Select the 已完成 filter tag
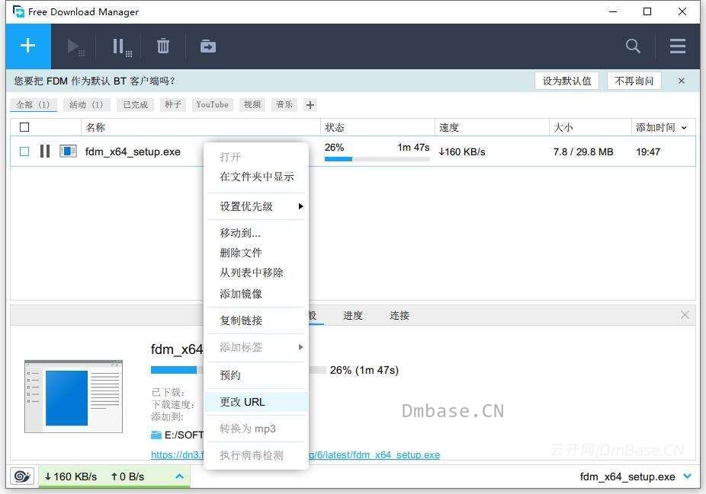 [x=135, y=105]
